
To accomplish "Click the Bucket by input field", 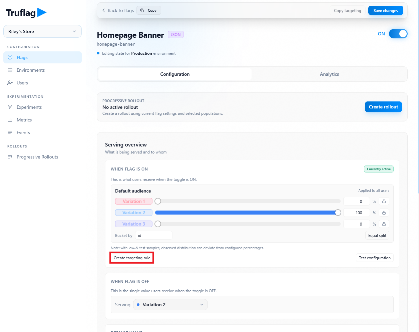I will click(153, 235).
